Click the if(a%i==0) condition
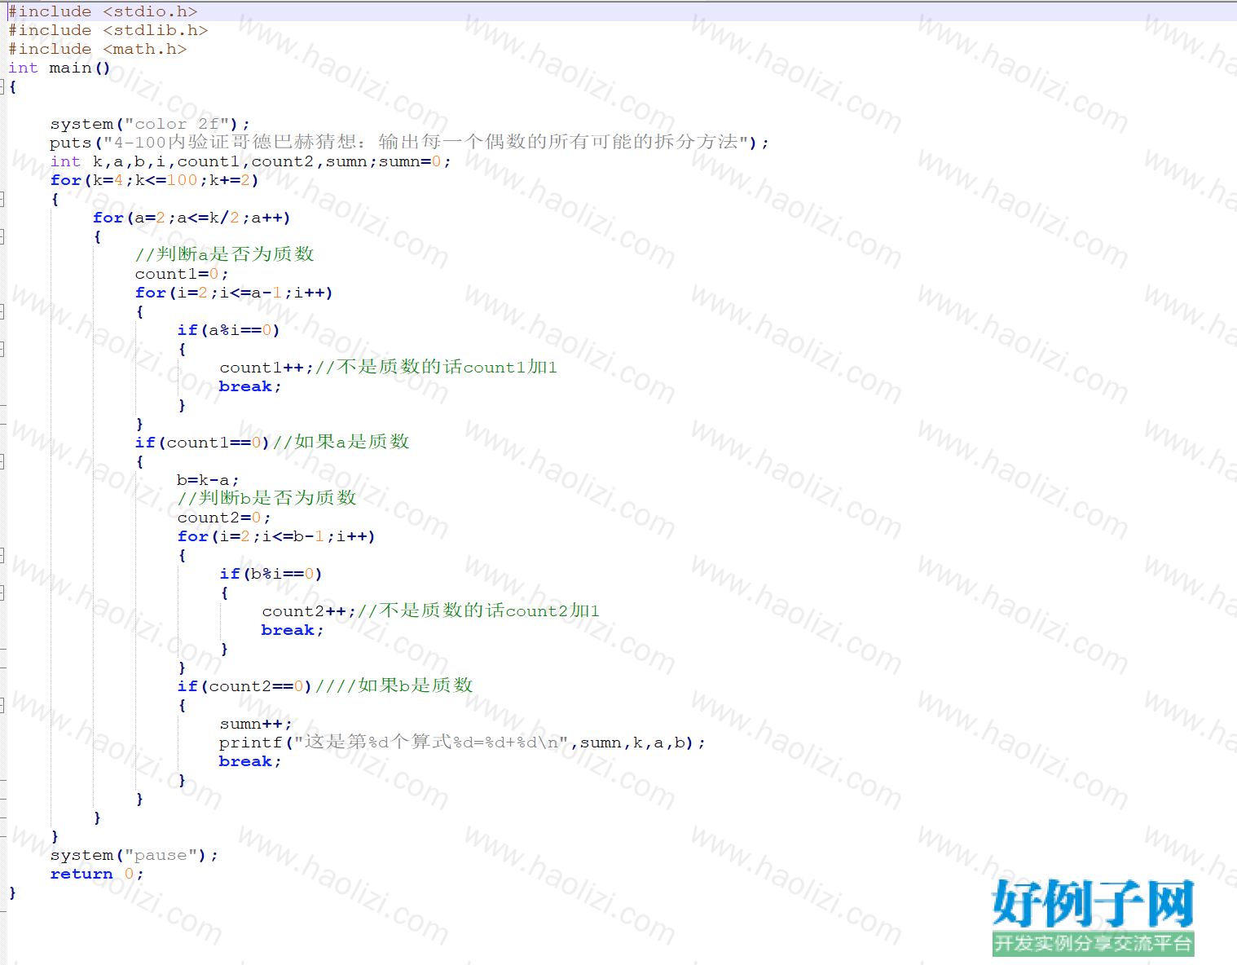 (x=228, y=330)
